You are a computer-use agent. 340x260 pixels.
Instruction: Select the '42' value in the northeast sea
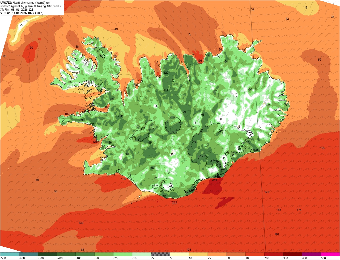(287, 19)
